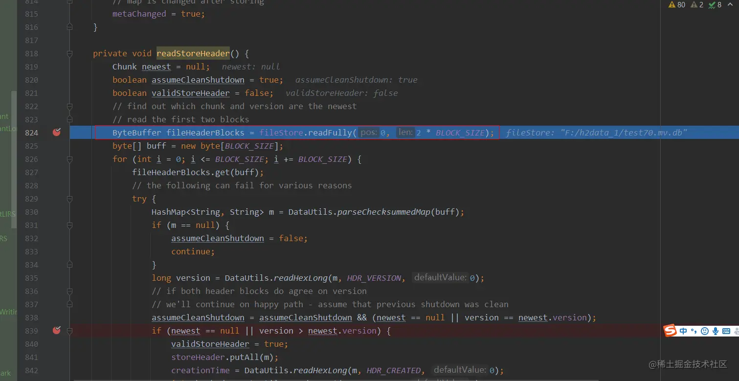
Task: Click the 'pos:' parameter hint
Action: click(369, 133)
